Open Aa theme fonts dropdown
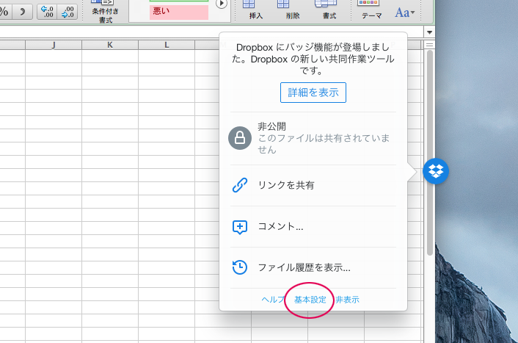 coord(405,12)
